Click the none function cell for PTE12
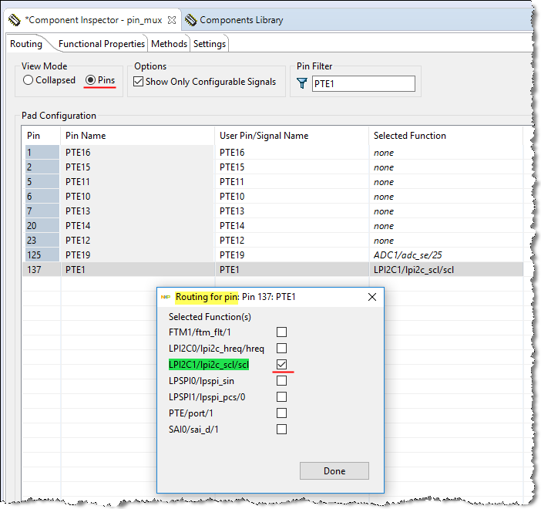The height and width of the screenshot is (509, 541). 446,241
